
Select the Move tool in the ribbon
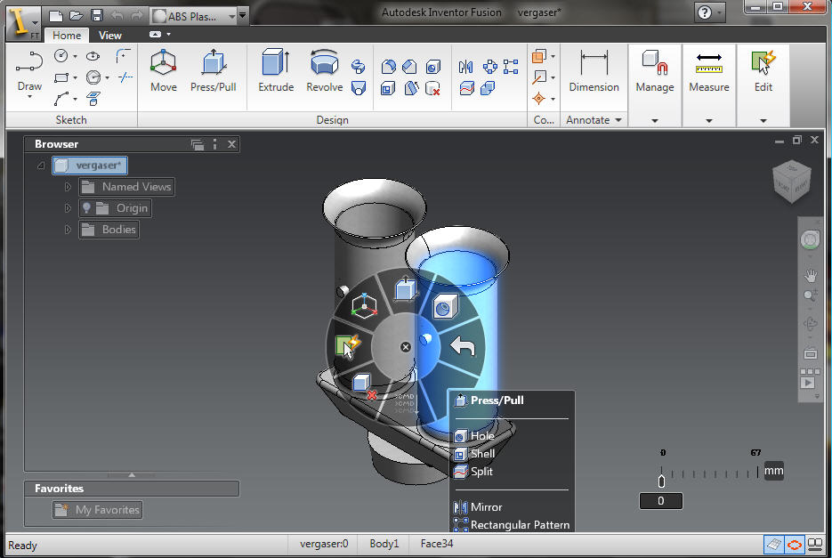pos(163,70)
